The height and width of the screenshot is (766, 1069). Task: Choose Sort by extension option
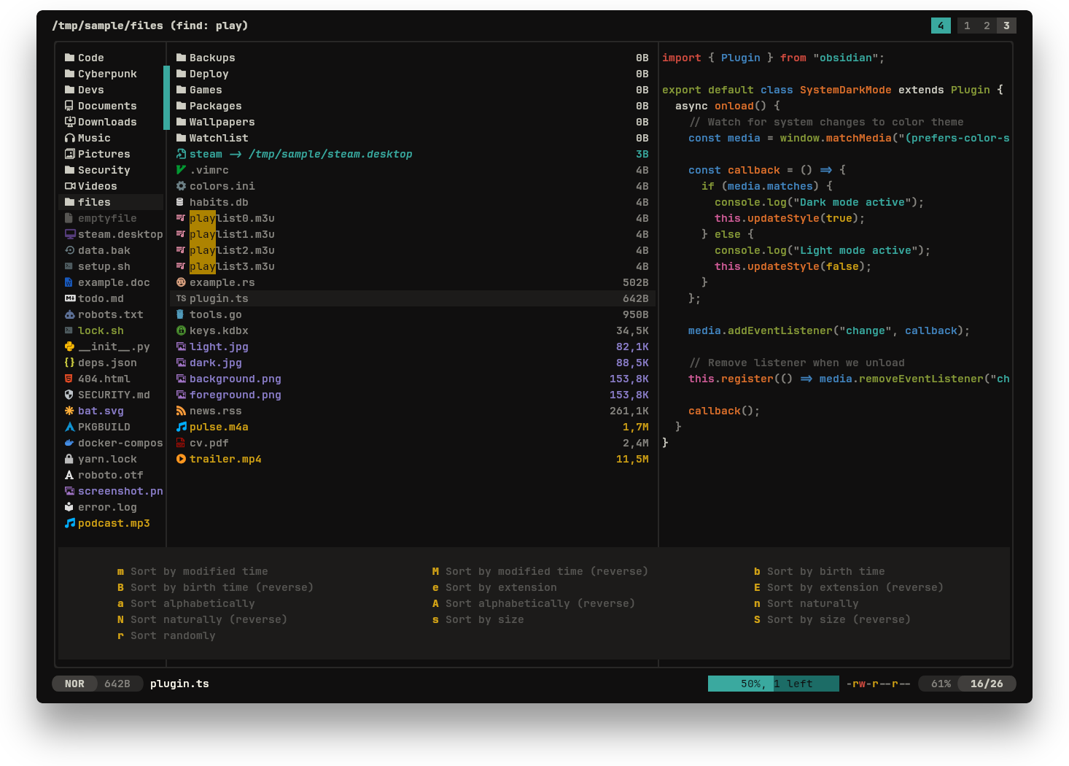tap(500, 587)
